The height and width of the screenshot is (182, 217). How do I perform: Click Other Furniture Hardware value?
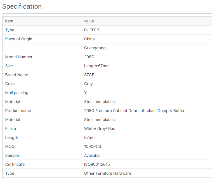pyautogui.click(x=108, y=173)
